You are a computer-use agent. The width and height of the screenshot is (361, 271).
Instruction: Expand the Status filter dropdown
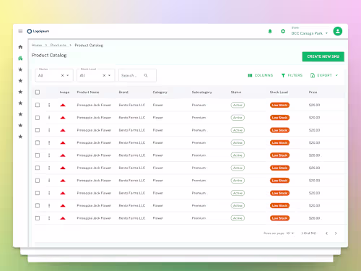(68, 75)
